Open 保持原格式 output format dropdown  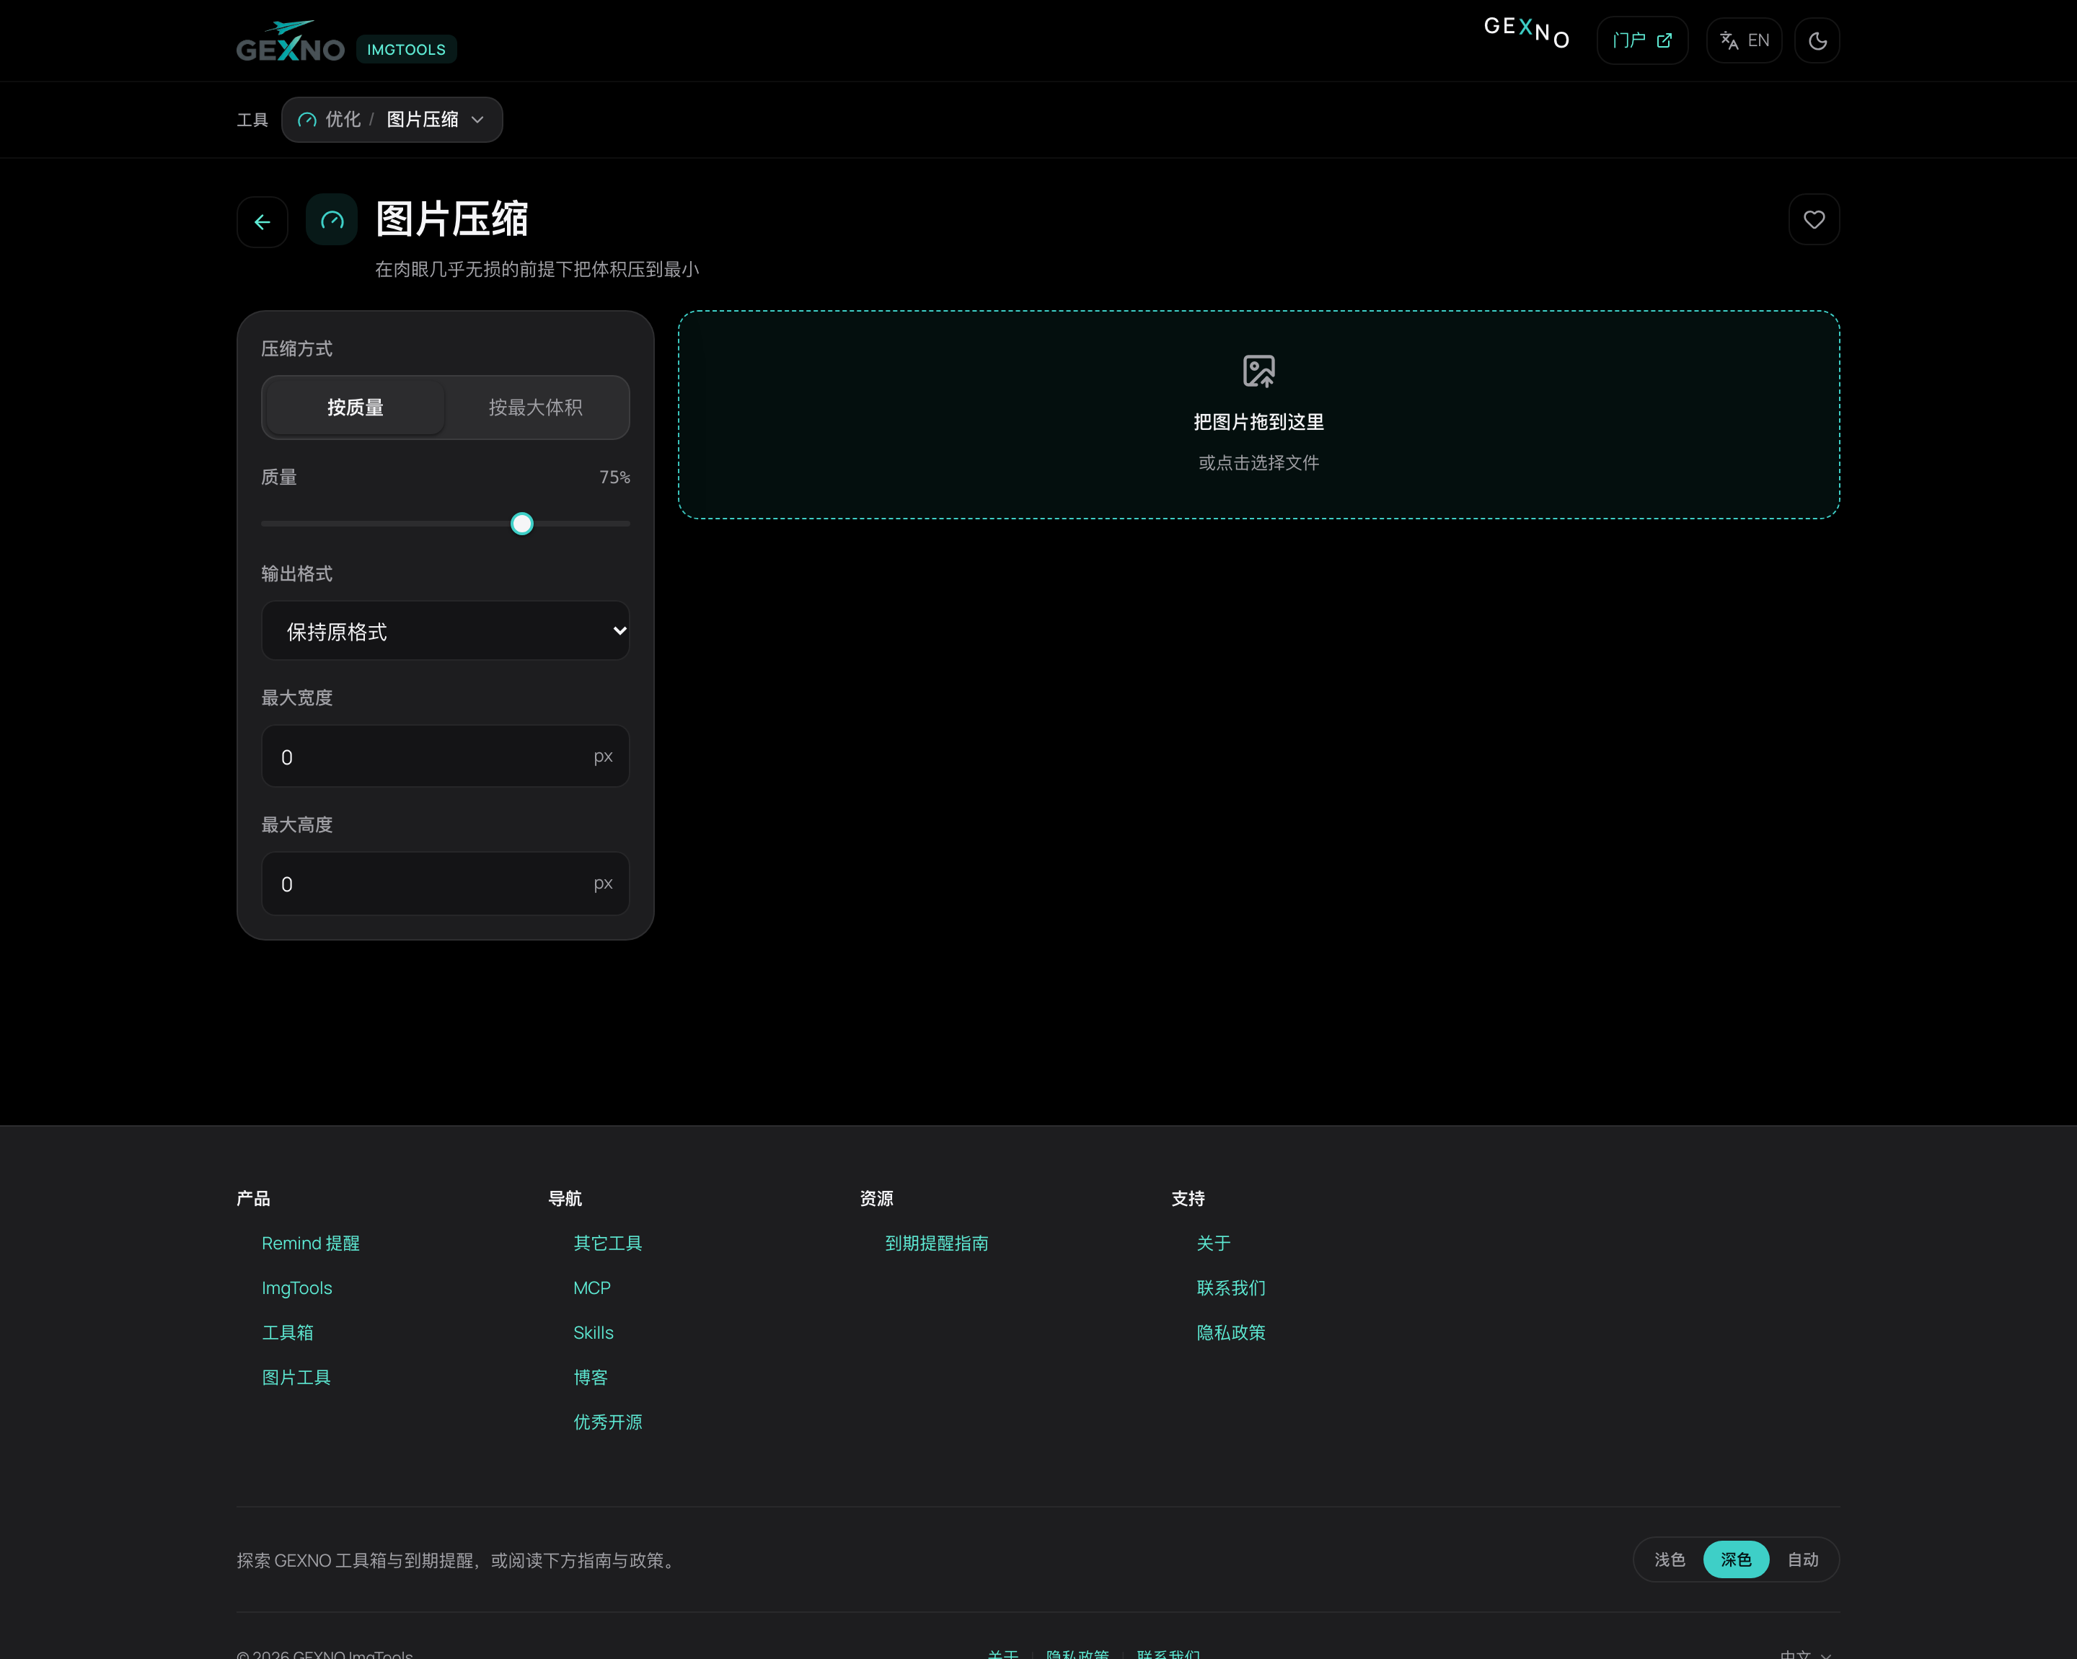(x=445, y=631)
